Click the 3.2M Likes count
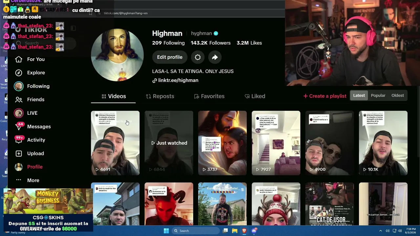Image resolution: width=420 pixels, height=236 pixels. coord(249,43)
